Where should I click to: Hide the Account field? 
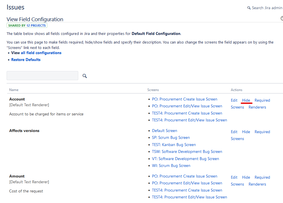pyautogui.click(x=246, y=100)
